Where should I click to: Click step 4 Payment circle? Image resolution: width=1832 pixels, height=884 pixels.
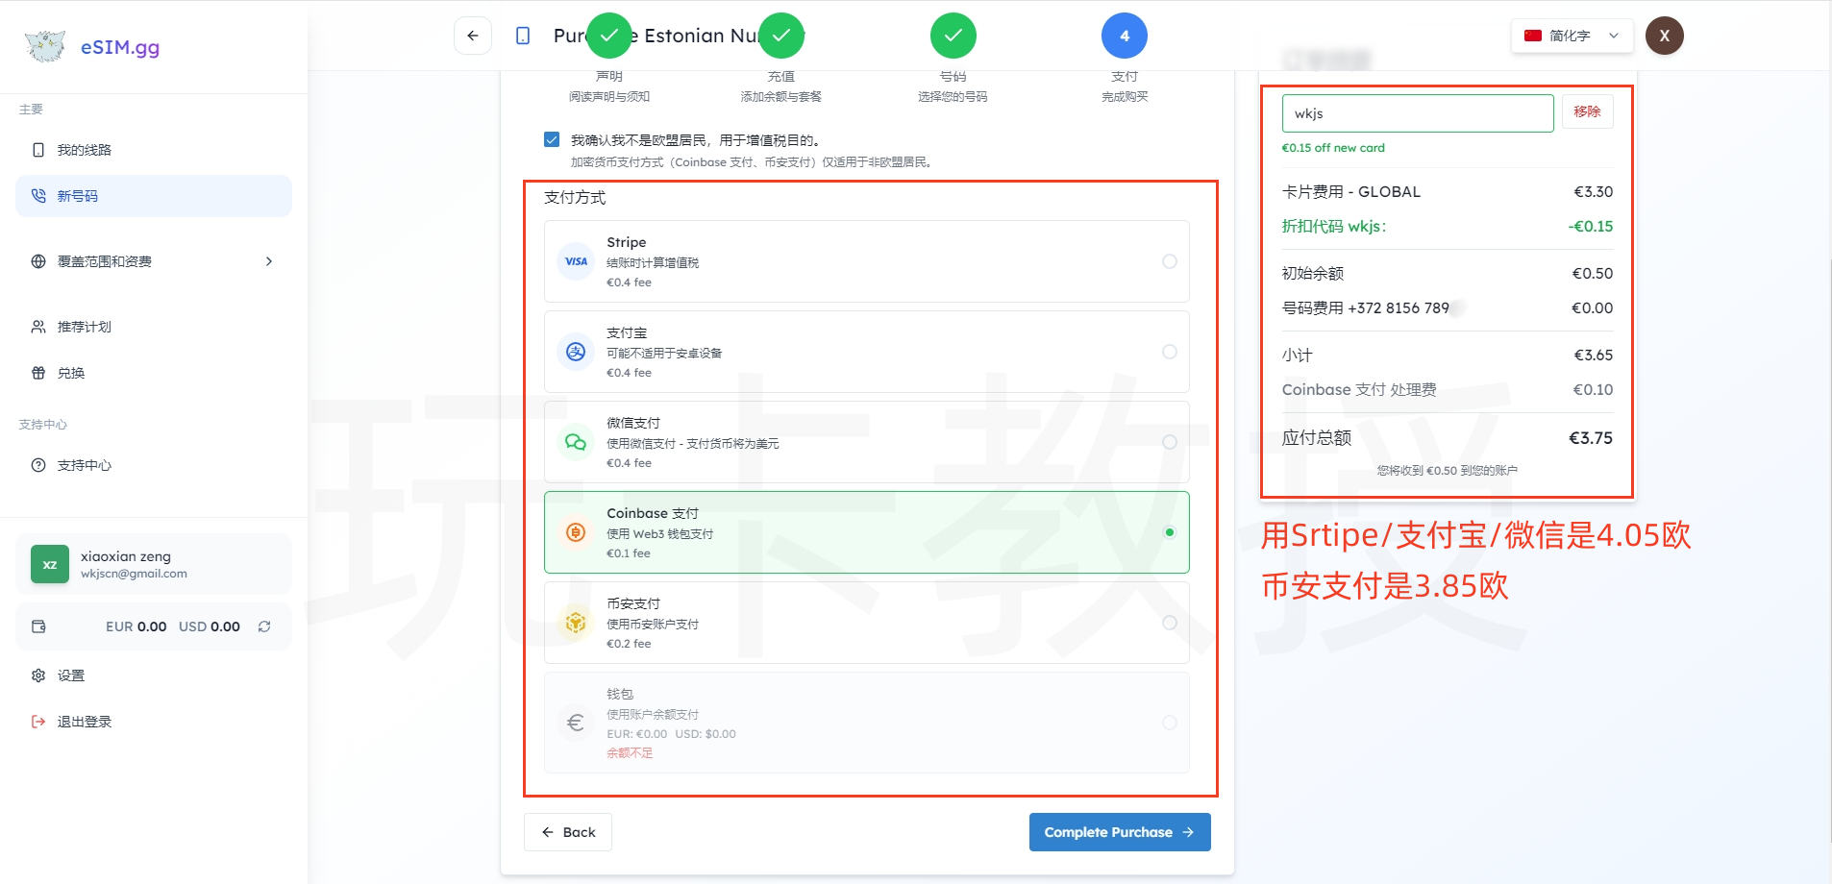[1125, 36]
